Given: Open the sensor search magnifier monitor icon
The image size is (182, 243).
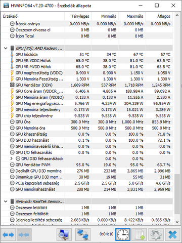Looking at the screenshot, I should pyautogui.click(x=64, y=234).
